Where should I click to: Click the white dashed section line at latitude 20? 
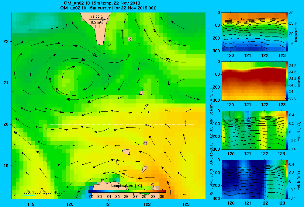(122, 124)
